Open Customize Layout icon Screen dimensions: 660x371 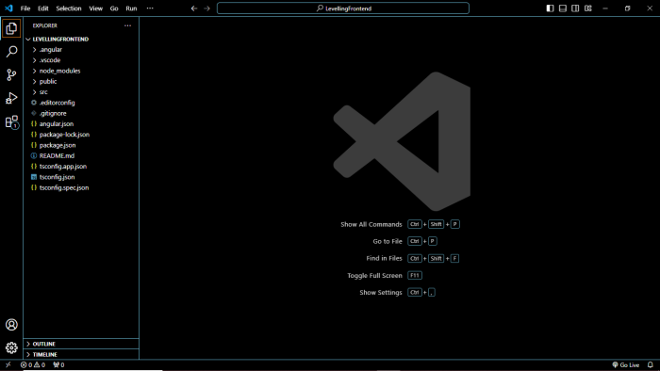(588, 8)
